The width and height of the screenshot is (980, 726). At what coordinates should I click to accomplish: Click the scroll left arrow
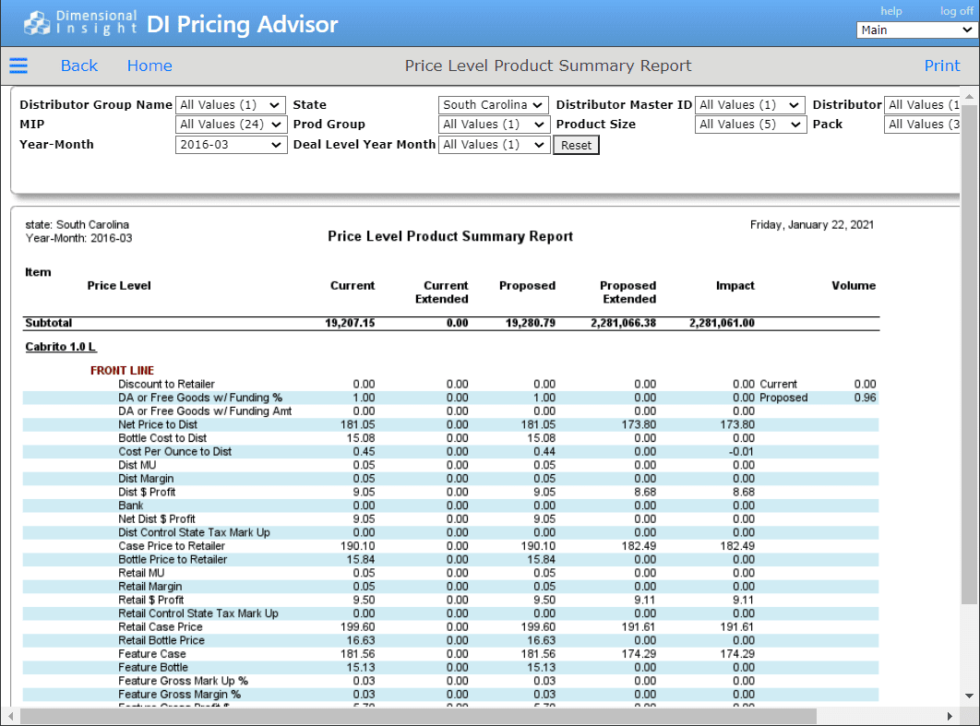(10, 716)
